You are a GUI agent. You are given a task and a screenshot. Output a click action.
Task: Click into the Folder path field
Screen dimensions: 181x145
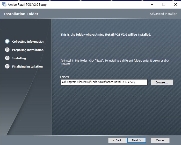point(104,82)
